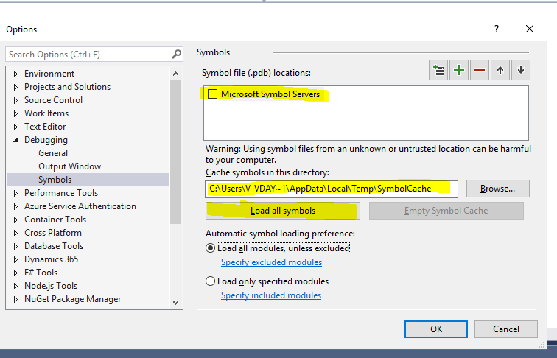Expand the NuGet Package Manager node

click(15, 299)
